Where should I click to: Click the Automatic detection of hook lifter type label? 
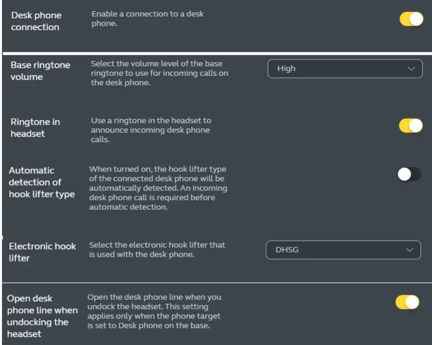pyautogui.click(x=41, y=182)
